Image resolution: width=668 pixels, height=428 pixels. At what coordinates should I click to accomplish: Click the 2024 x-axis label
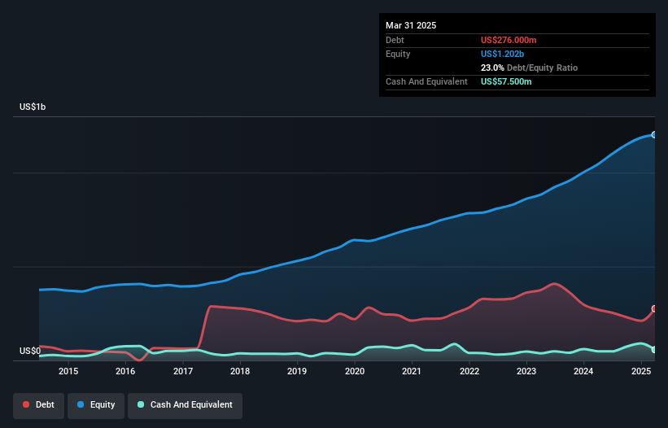coord(583,371)
